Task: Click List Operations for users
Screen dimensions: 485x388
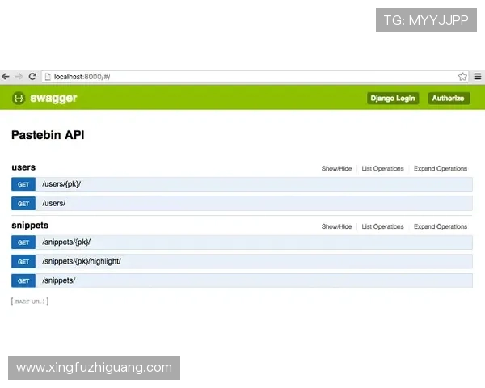Action: (x=382, y=169)
